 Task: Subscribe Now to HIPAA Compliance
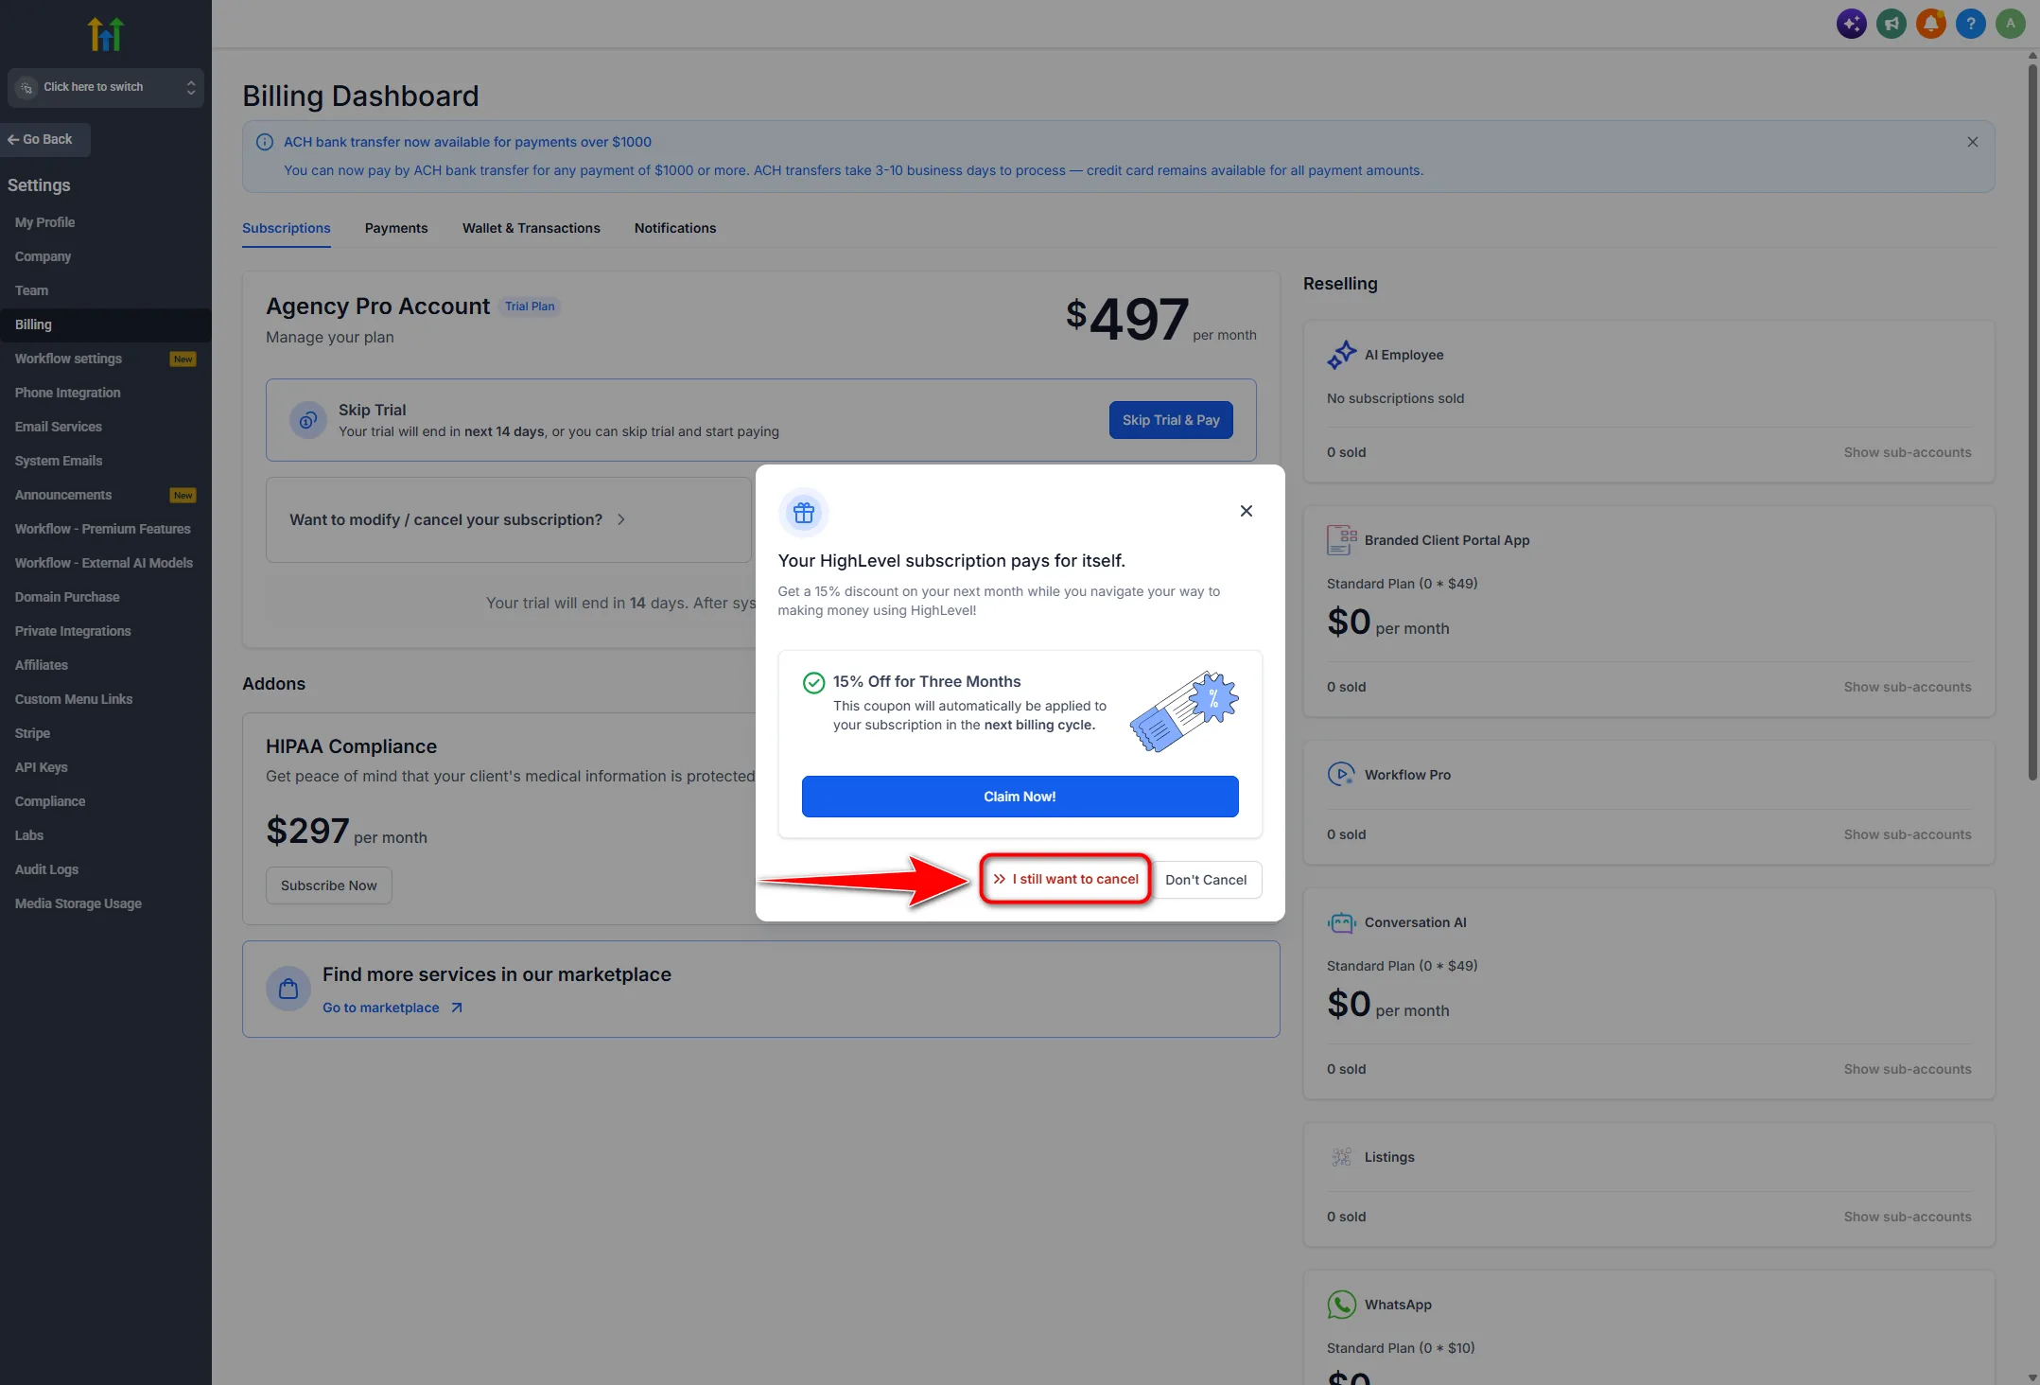329,885
